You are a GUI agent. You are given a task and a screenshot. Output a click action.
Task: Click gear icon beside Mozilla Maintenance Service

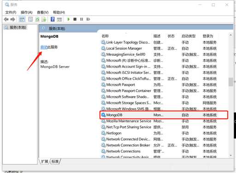[103, 121]
